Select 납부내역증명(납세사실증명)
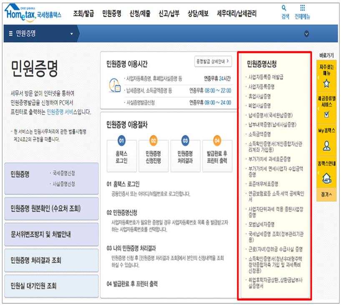The image size is (342, 305). click(272, 125)
